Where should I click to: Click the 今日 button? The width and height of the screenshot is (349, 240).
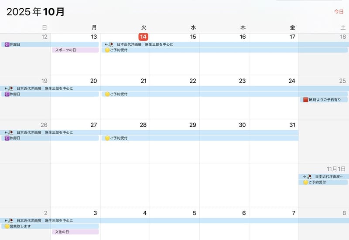coord(339,12)
